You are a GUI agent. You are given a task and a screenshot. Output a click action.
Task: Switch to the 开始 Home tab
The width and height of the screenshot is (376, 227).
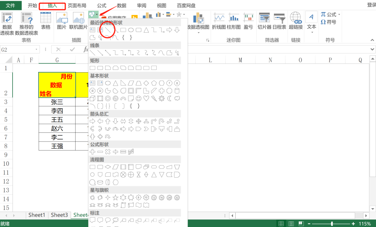32,5
